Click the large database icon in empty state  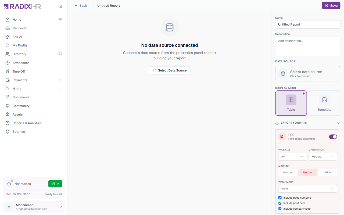pyautogui.click(x=170, y=27)
